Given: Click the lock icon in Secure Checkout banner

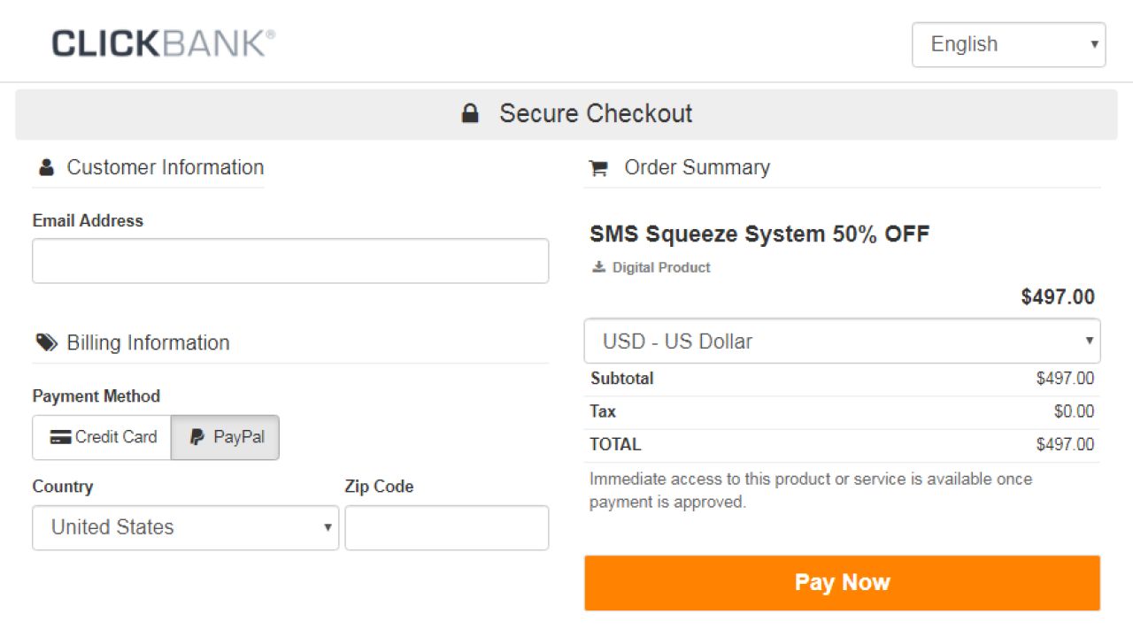Looking at the screenshot, I should [x=469, y=113].
